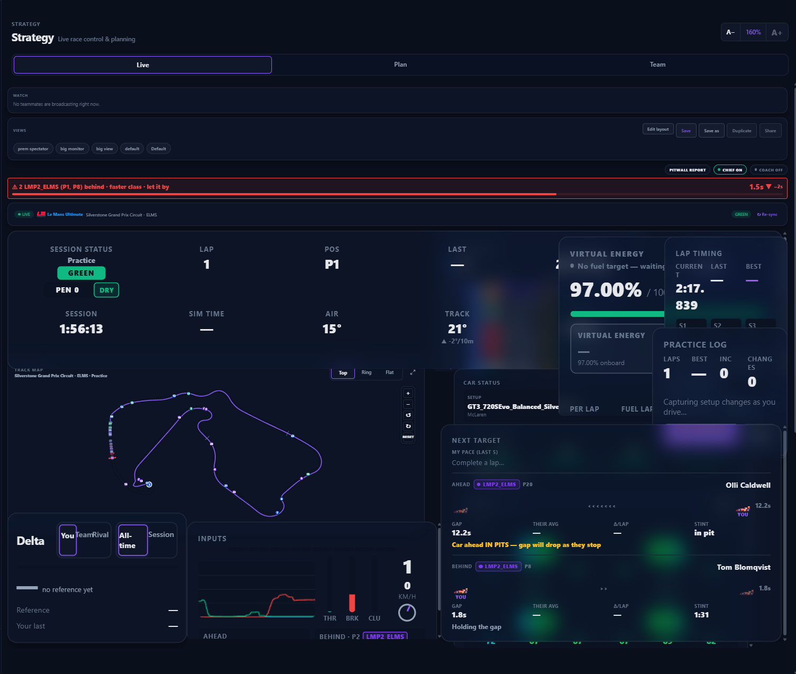The image size is (796, 674).
Task: Open the Plan tab
Action: tap(400, 65)
